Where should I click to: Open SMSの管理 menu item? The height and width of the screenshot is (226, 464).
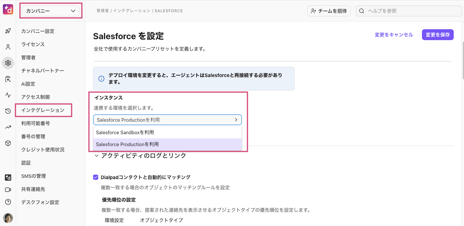(x=33, y=176)
